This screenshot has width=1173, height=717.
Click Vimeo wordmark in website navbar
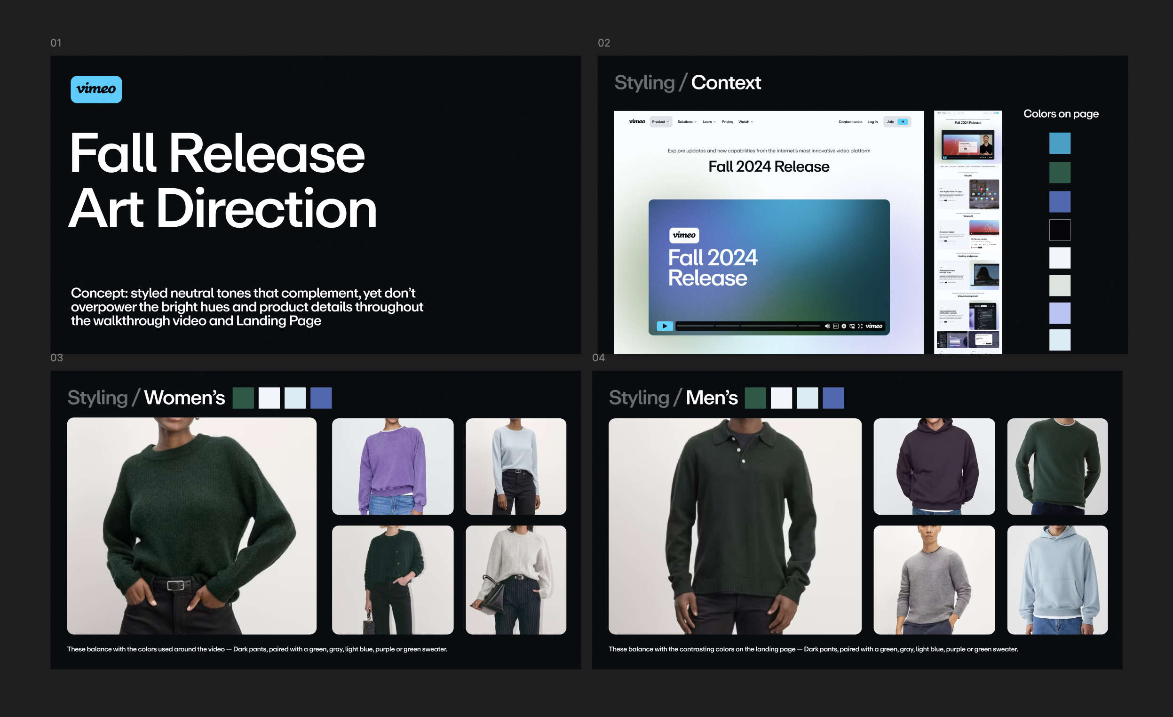coord(637,122)
